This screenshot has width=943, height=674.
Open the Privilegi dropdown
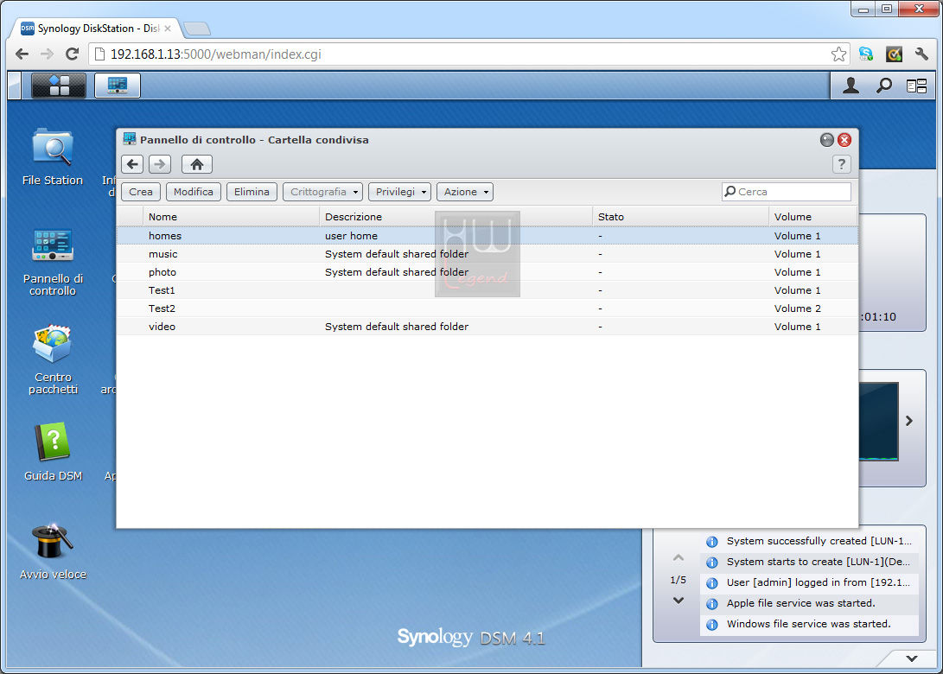click(400, 192)
